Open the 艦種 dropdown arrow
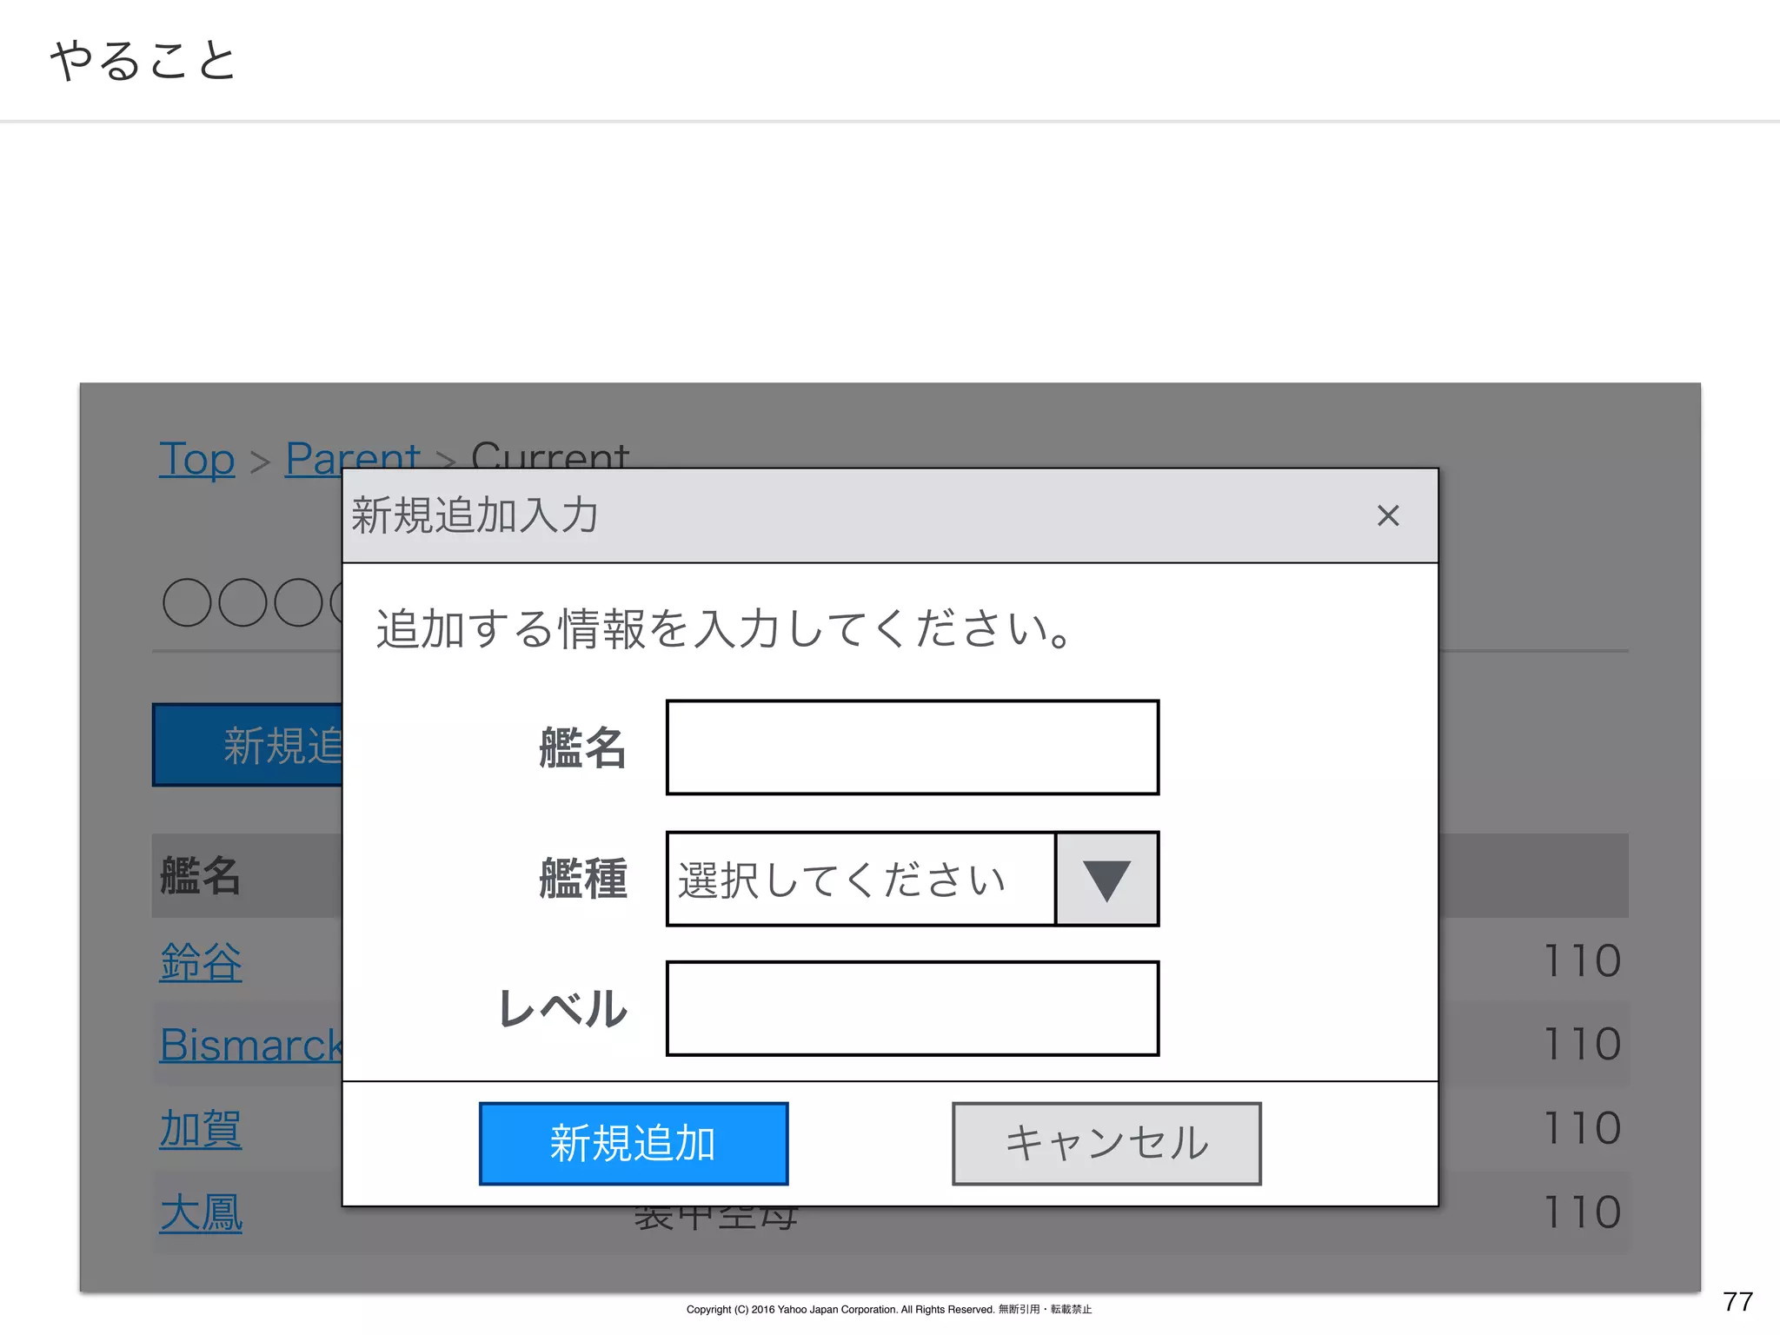This screenshot has height=1335, width=1780. (1106, 879)
